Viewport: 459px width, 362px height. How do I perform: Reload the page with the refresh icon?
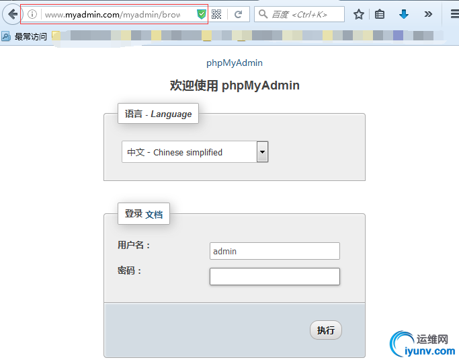[239, 14]
